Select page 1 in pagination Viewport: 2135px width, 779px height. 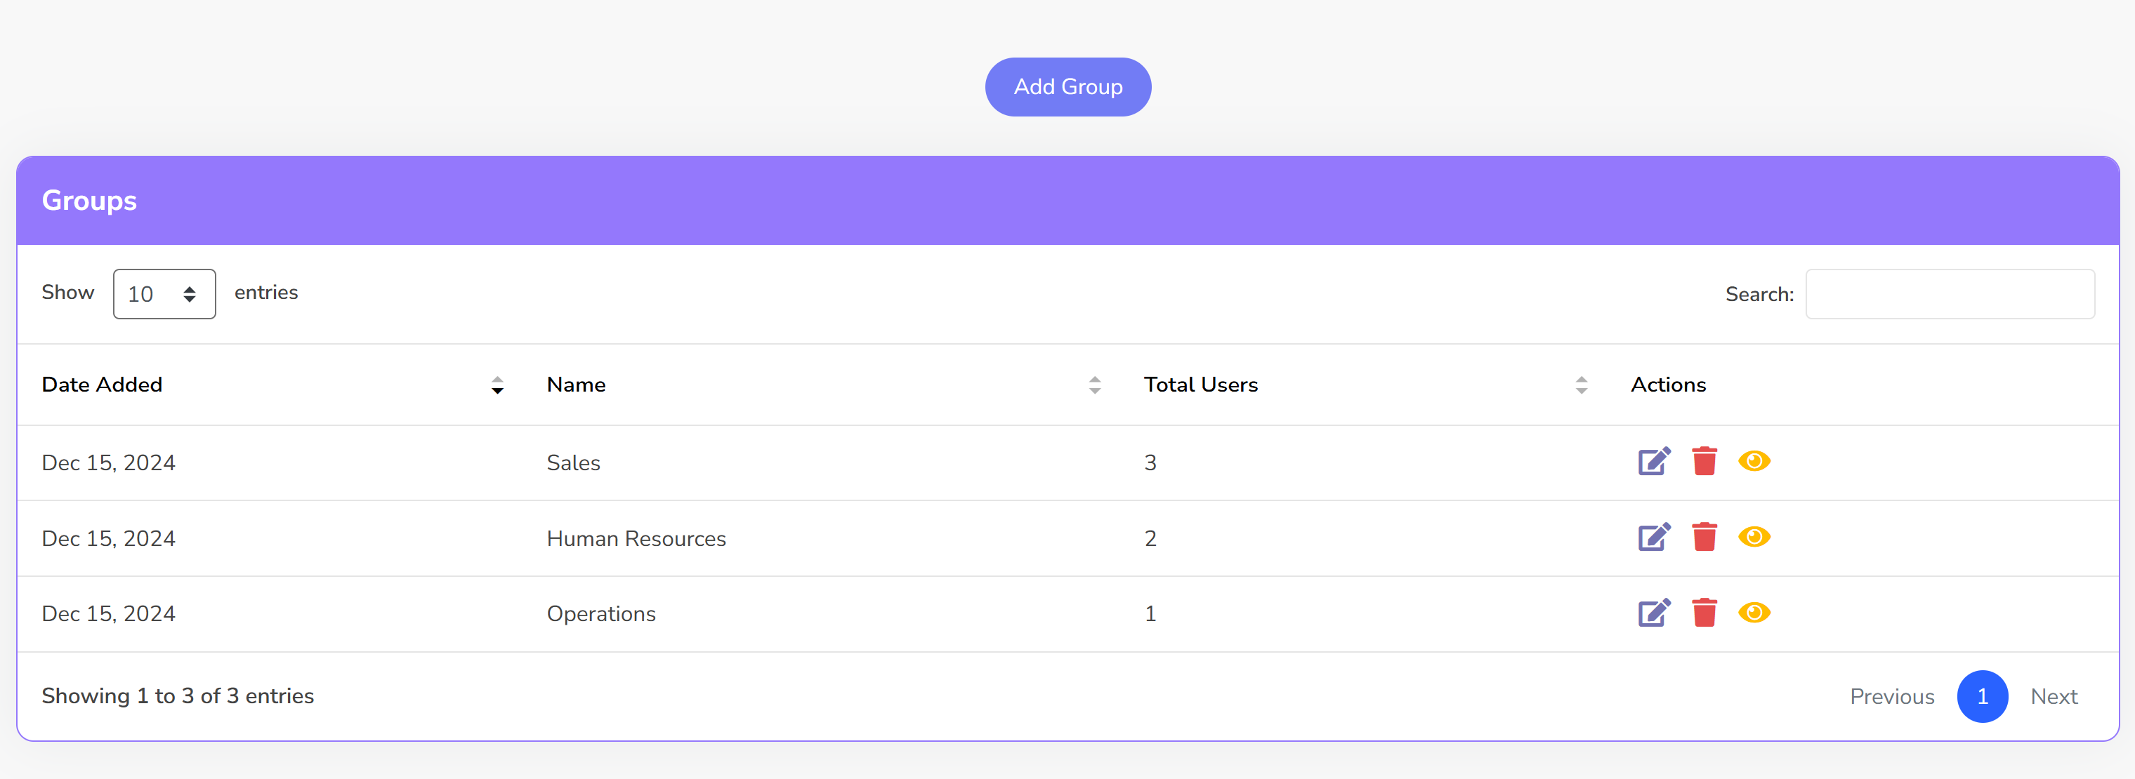coord(1982,696)
